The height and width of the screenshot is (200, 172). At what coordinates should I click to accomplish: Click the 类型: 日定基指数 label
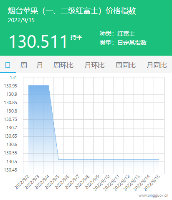pyautogui.click(x=123, y=43)
